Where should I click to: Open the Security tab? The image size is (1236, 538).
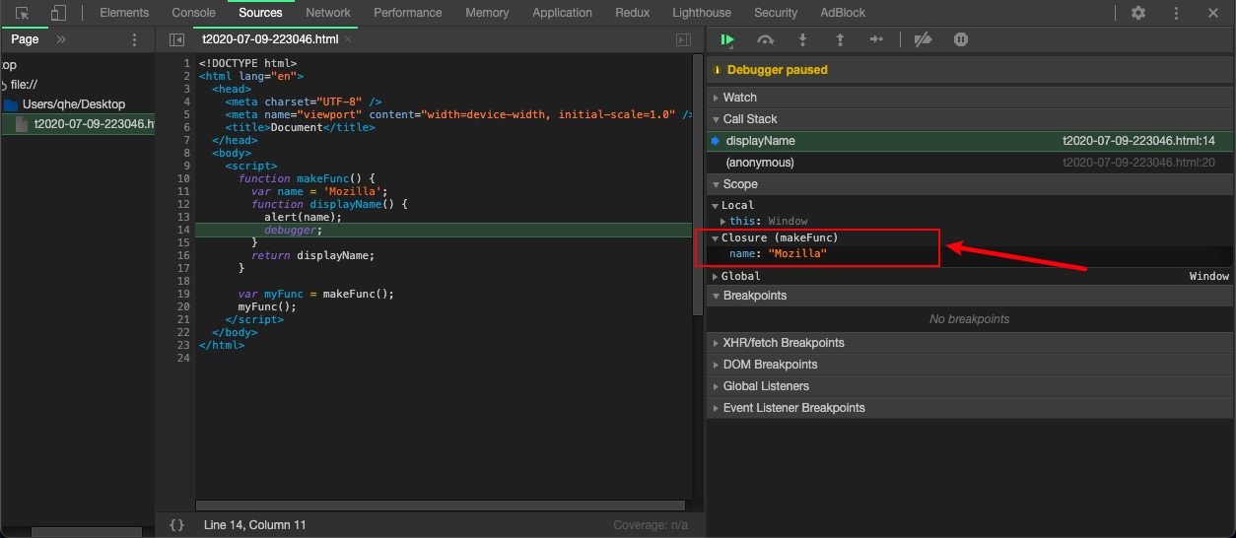(x=776, y=13)
